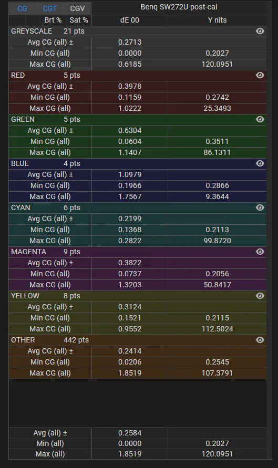278x468 pixels.
Task: Select the GREEN 5 pts header row
Action: coord(138,119)
